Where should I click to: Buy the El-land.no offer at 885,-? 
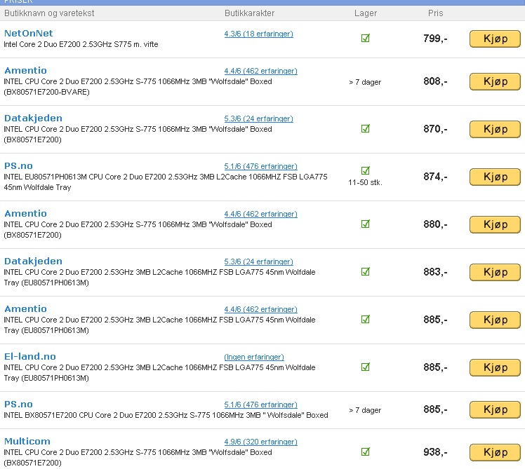click(495, 367)
